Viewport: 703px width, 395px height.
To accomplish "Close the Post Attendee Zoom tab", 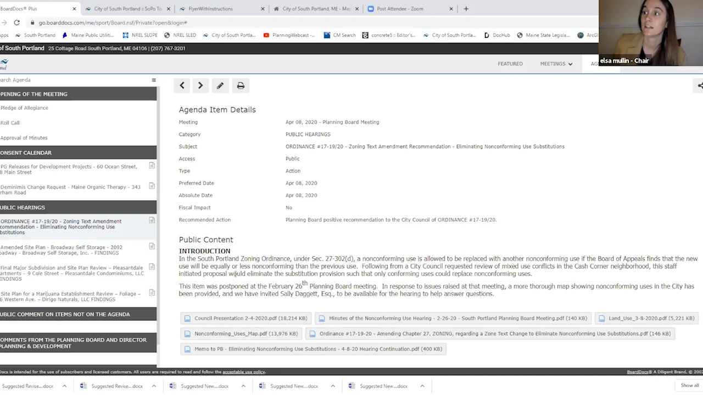I will click(x=451, y=9).
